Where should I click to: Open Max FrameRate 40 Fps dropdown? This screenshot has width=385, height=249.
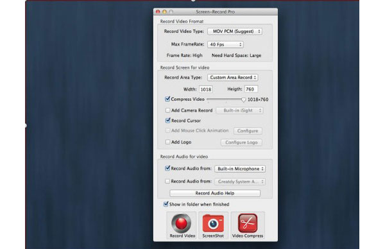pos(225,44)
